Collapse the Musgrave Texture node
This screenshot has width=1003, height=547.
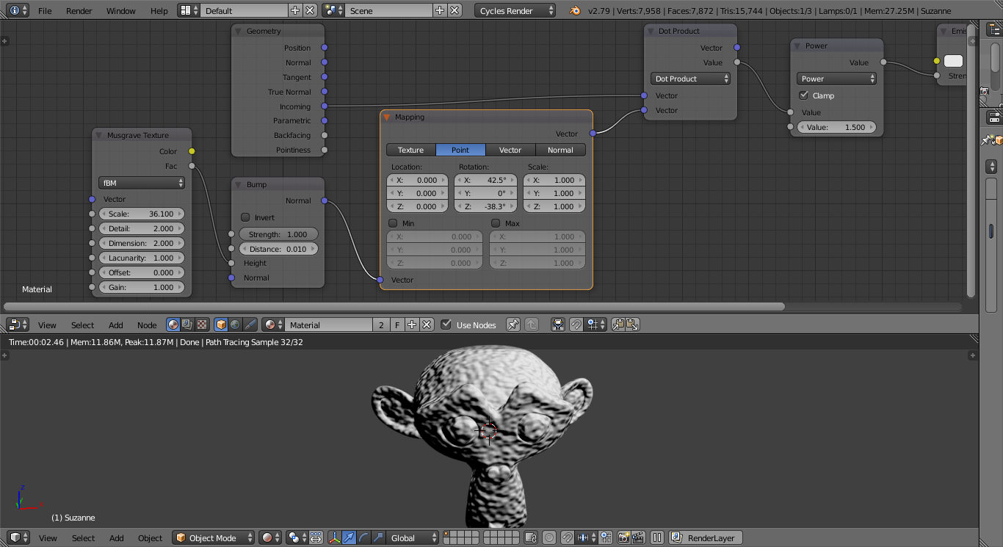click(x=99, y=135)
